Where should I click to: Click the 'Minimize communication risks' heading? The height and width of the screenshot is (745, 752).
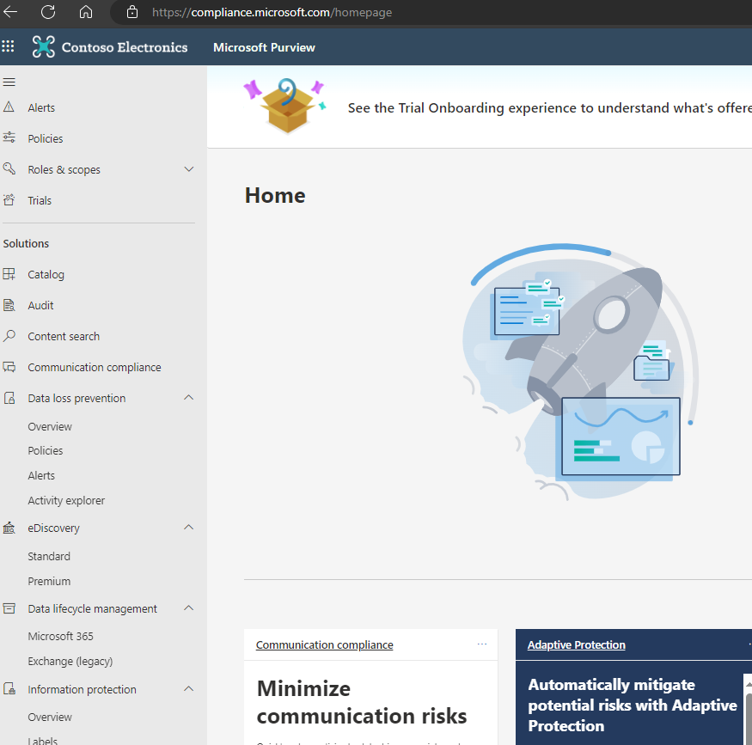coord(362,702)
